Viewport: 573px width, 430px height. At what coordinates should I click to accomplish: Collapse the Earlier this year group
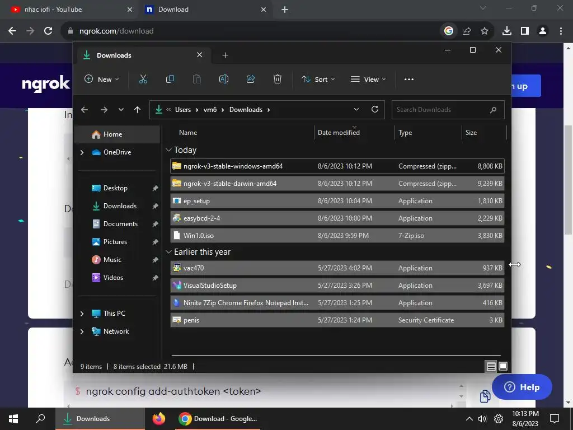[168, 252]
